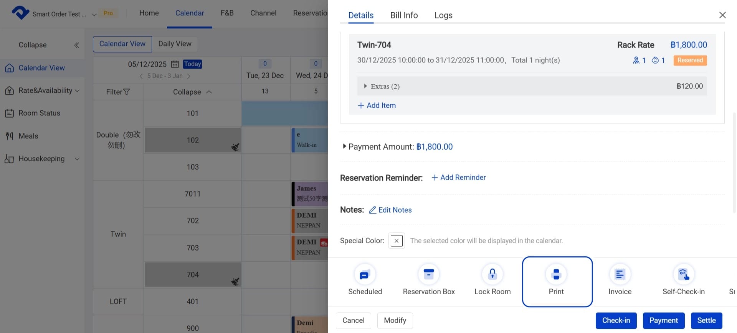Open the Reservation Box icon
The width and height of the screenshot is (737, 333).
[428, 275]
